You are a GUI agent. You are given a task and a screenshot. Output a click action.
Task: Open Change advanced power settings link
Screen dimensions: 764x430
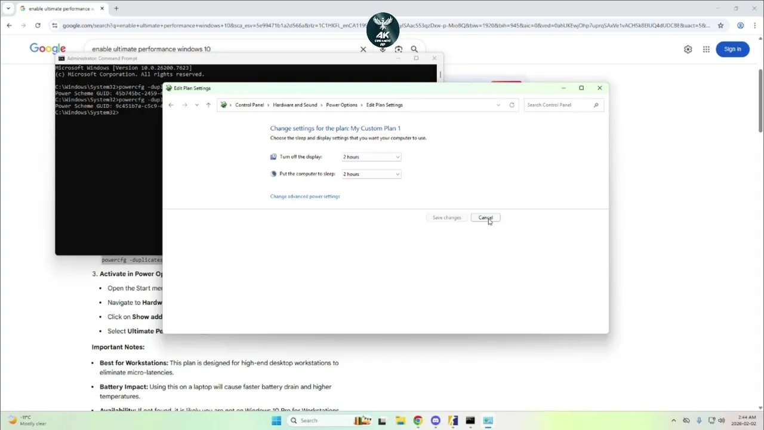305,196
